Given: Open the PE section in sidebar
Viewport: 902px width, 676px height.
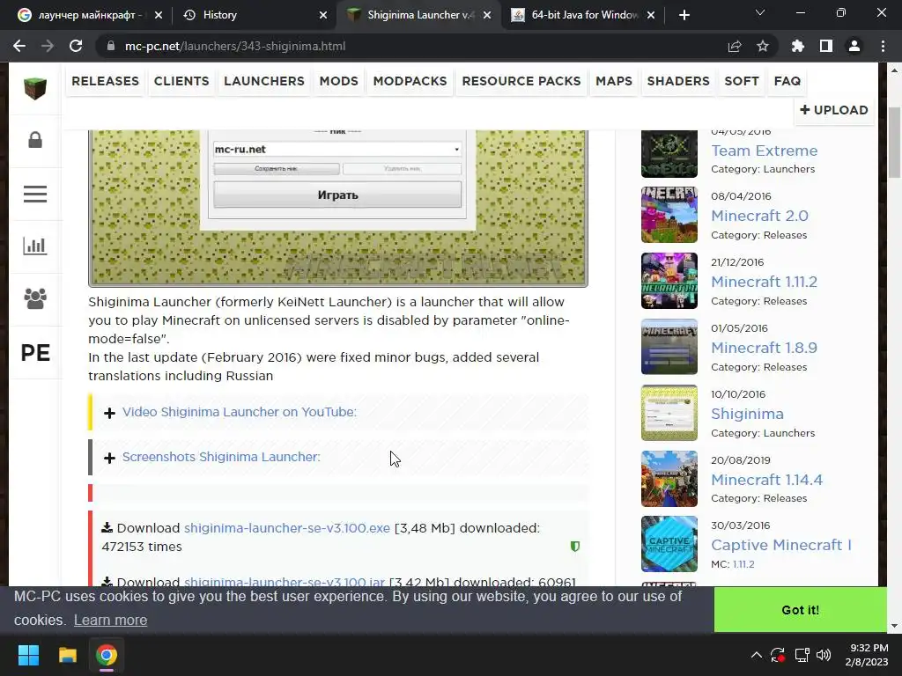Looking at the screenshot, I should coord(35,352).
